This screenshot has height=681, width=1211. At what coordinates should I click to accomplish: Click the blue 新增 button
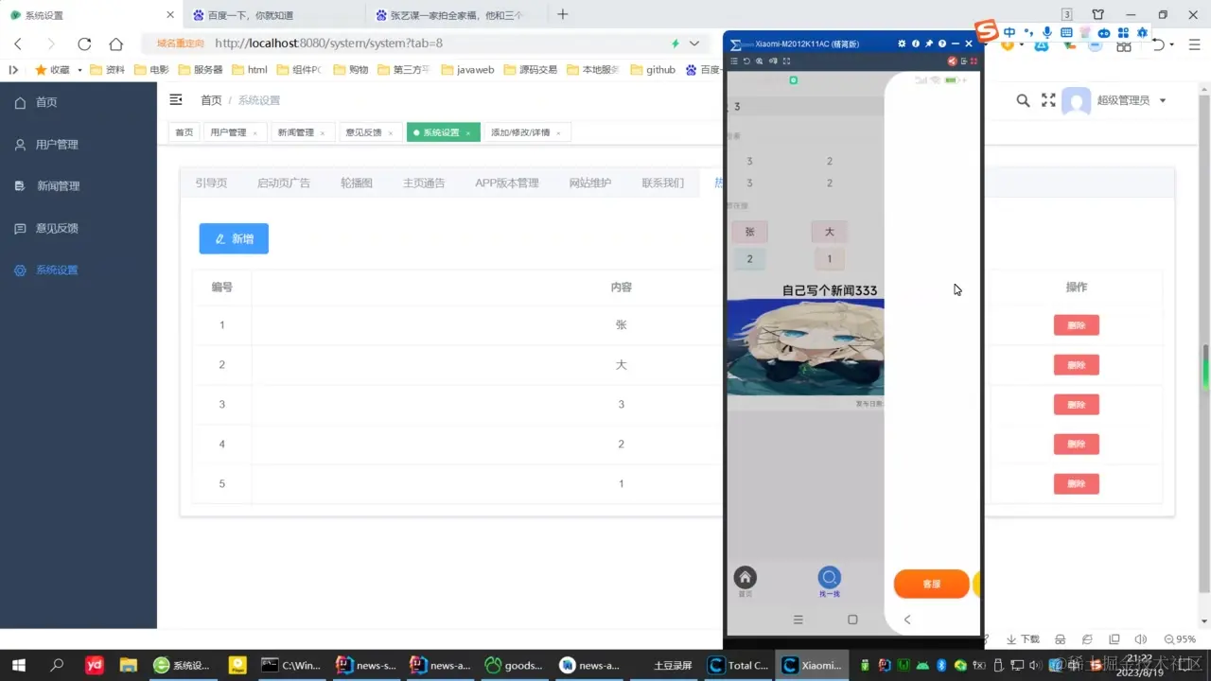(234, 238)
